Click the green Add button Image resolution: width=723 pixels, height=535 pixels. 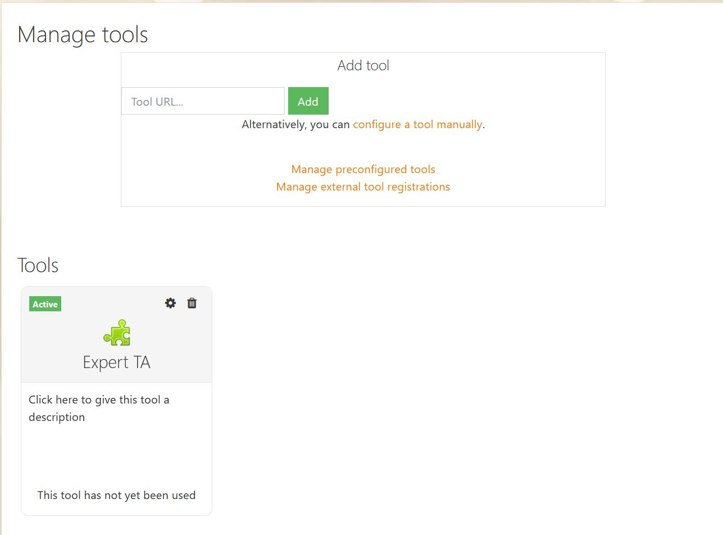(x=308, y=101)
